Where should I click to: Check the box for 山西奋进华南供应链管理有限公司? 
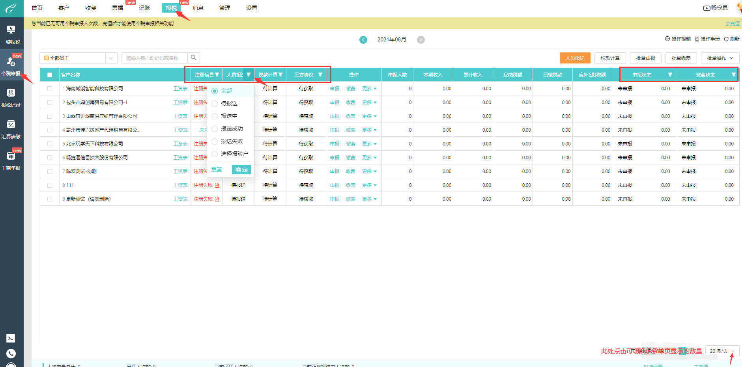coord(50,116)
